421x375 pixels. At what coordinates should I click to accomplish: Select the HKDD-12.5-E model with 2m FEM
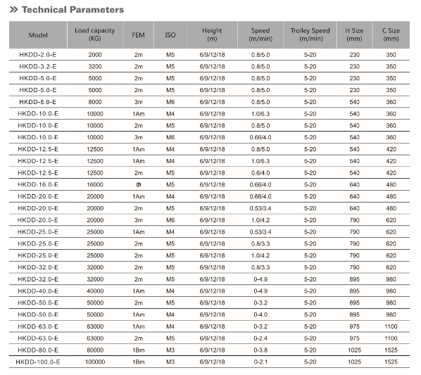tap(38, 173)
